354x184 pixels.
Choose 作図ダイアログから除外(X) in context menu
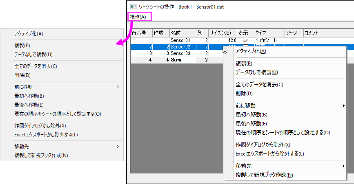pos(263,145)
